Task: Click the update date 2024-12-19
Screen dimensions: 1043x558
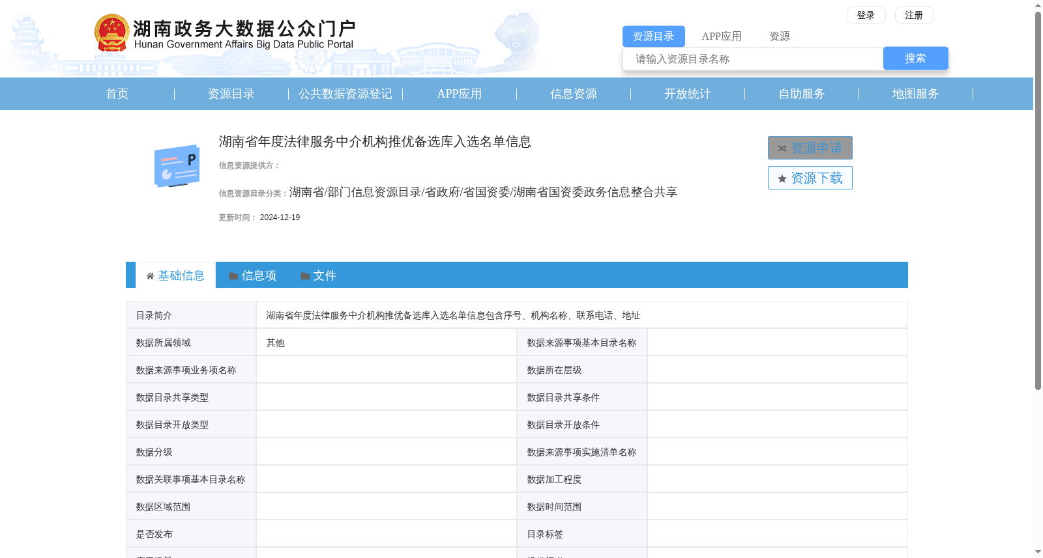Action: [280, 217]
